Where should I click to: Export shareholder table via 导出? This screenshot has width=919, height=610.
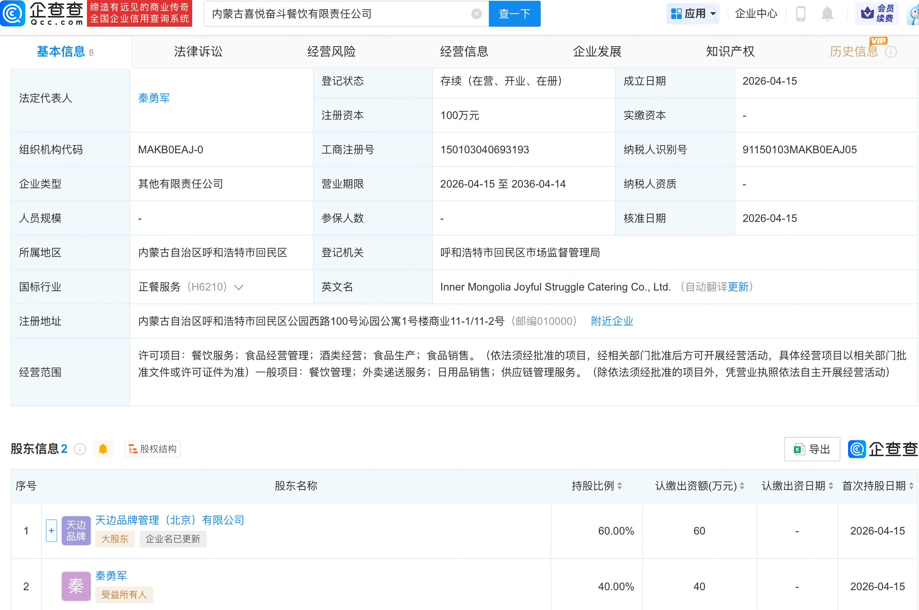pos(811,449)
